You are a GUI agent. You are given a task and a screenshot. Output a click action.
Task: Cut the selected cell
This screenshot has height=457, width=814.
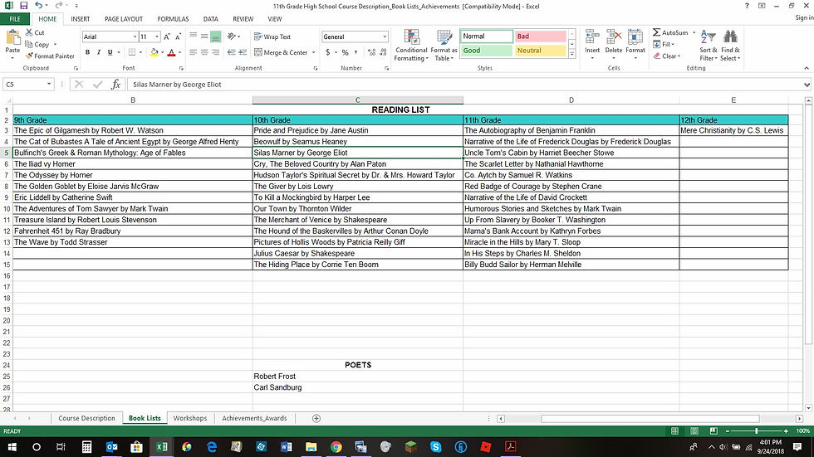tap(35, 32)
